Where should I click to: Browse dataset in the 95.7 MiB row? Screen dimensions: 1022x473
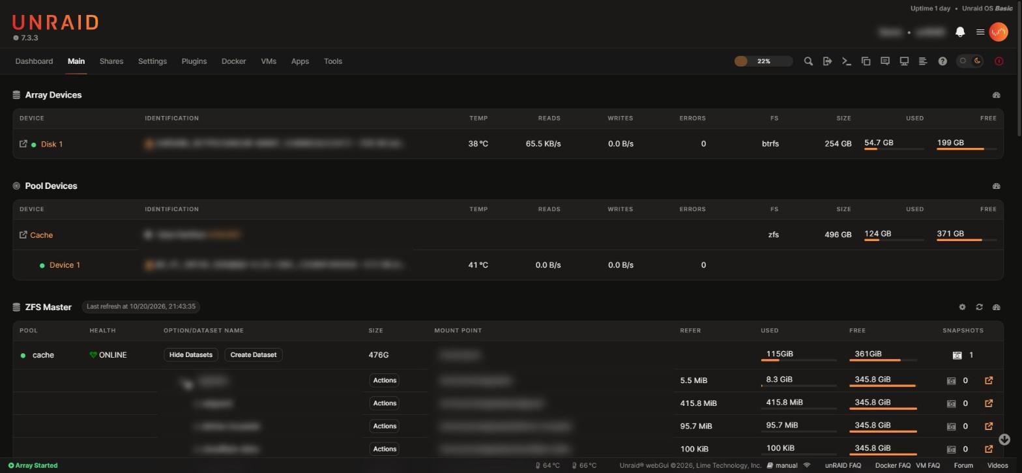tap(989, 426)
